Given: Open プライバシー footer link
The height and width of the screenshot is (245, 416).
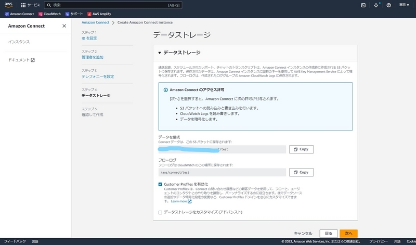Looking at the screenshot, I should click(x=379, y=241).
